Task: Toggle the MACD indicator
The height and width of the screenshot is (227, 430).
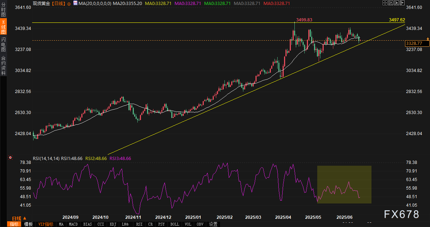Action: [x=74, y=224]
